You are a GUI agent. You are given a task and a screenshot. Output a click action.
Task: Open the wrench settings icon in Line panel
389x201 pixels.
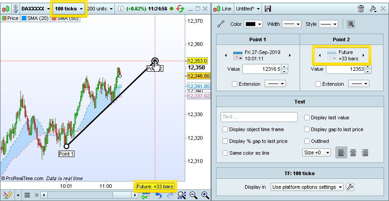click(374, 9)
